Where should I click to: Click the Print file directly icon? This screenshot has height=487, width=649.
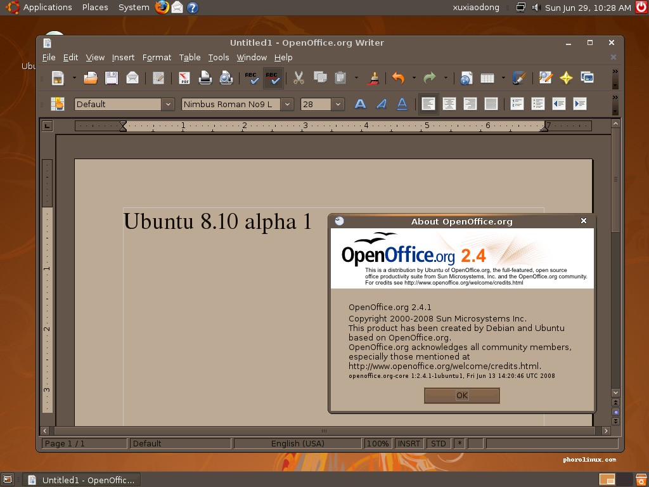pos(205,78)
